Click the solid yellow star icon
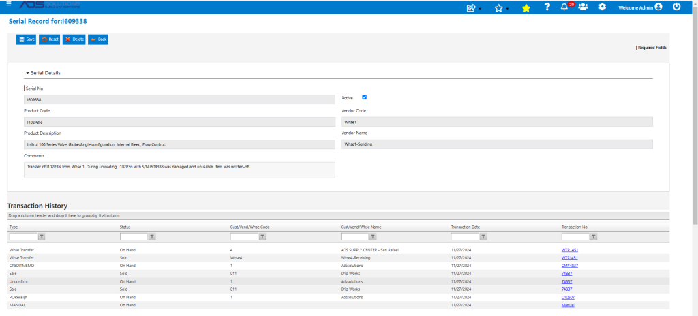This screenshot has width=698, height=316. coord(526,8)
